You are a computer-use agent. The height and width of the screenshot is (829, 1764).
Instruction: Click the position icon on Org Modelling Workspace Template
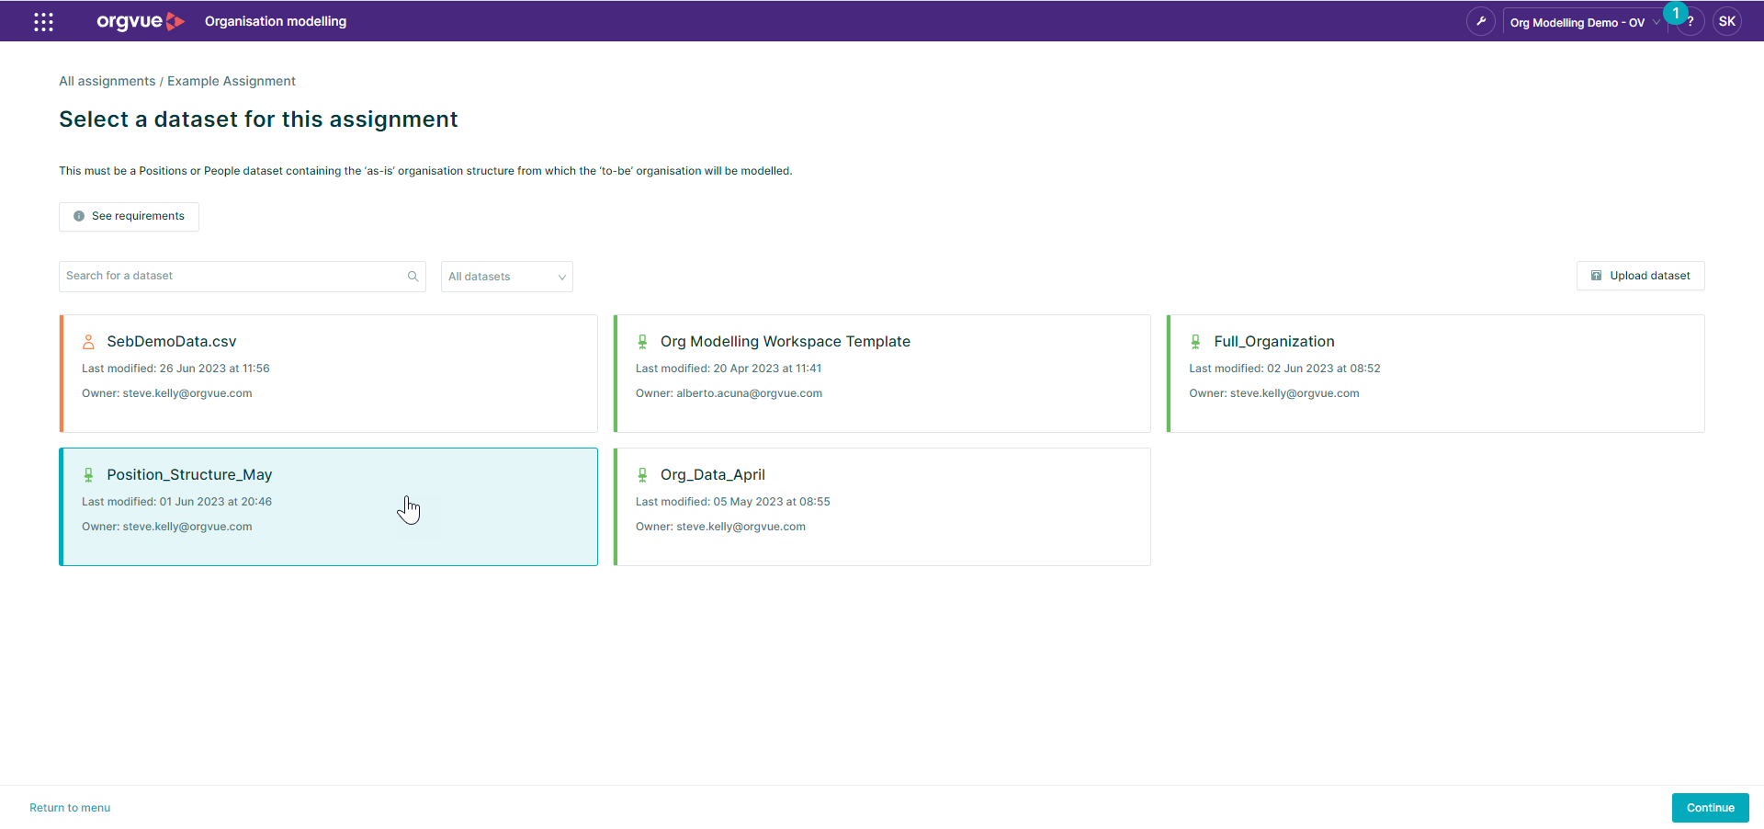tap(642, 342)
